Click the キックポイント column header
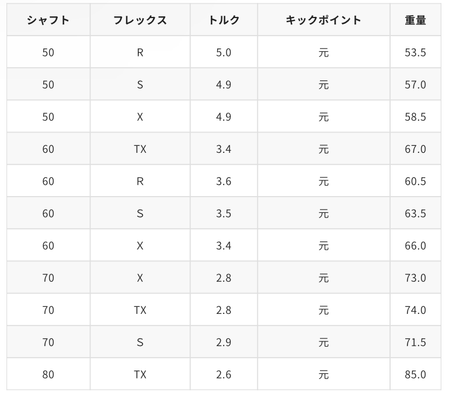The height and width of the screenshot is (395, 449). click(323, 20)
